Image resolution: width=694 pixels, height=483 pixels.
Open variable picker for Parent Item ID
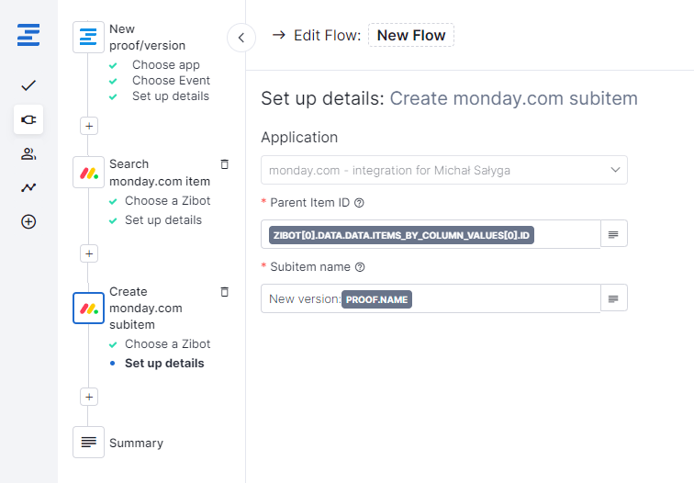(613, 235)
